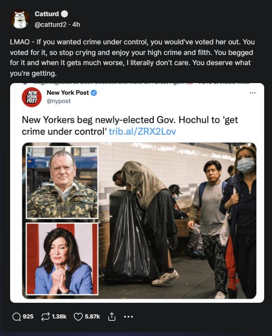This screenshot has height=336, width=272.
Task: Open the subway station photo
Action: point(177,221)
